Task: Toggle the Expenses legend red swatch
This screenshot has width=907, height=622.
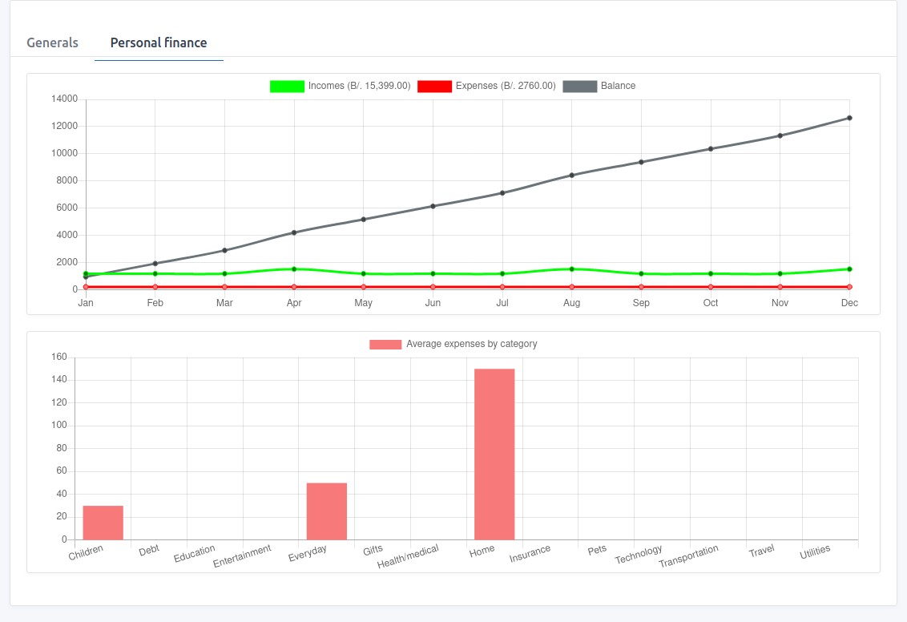Action: point(435,87)
